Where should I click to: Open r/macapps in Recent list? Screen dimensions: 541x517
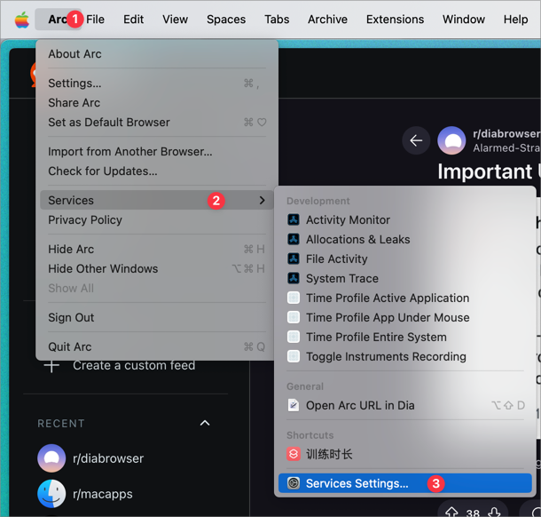coord(103,494)
